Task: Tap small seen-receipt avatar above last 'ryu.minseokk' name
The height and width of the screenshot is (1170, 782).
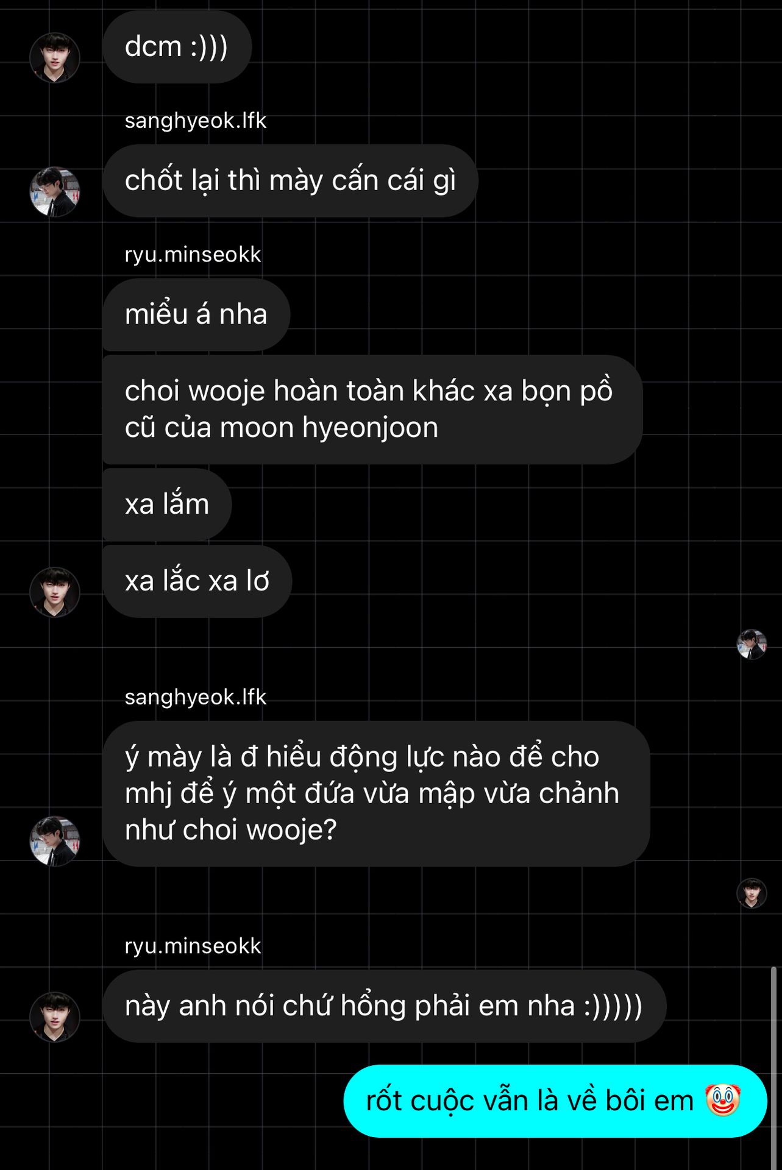Action: point(752,893)
